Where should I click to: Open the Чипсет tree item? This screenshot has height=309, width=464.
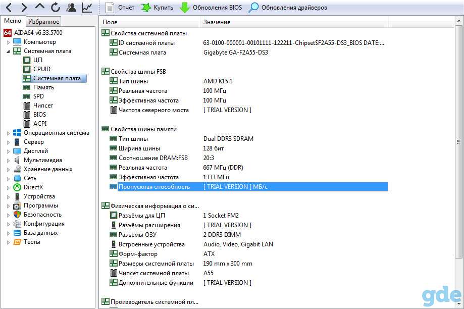[43, 106]
